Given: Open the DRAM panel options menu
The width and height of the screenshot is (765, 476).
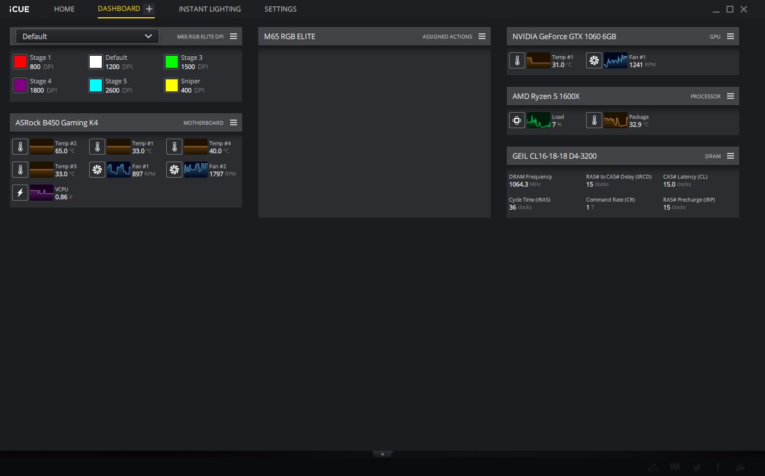Looking at the screenshot, I should coord(730,156).
